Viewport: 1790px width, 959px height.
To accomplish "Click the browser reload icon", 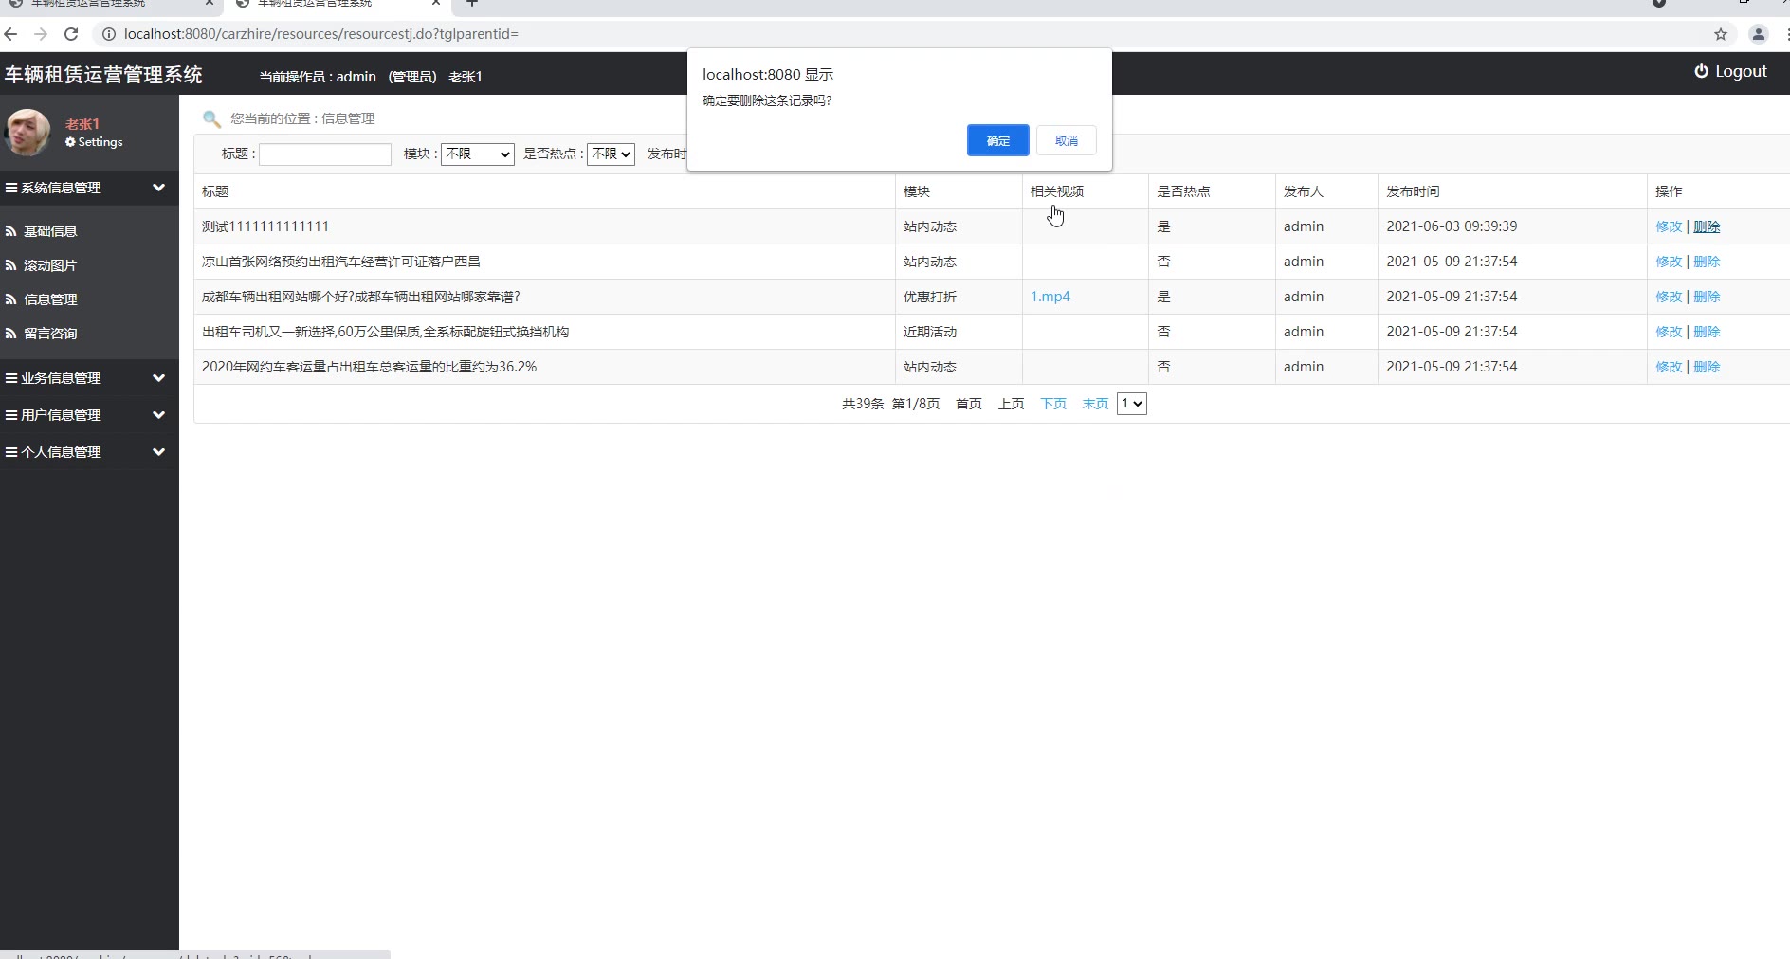I will 71,34.
